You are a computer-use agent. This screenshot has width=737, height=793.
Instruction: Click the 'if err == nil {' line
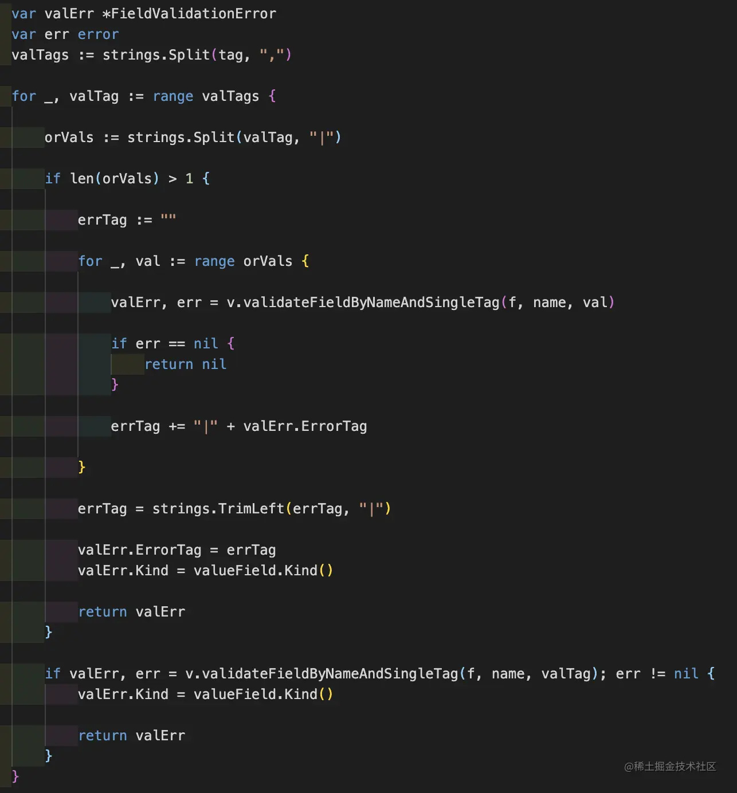pos(173,344)
